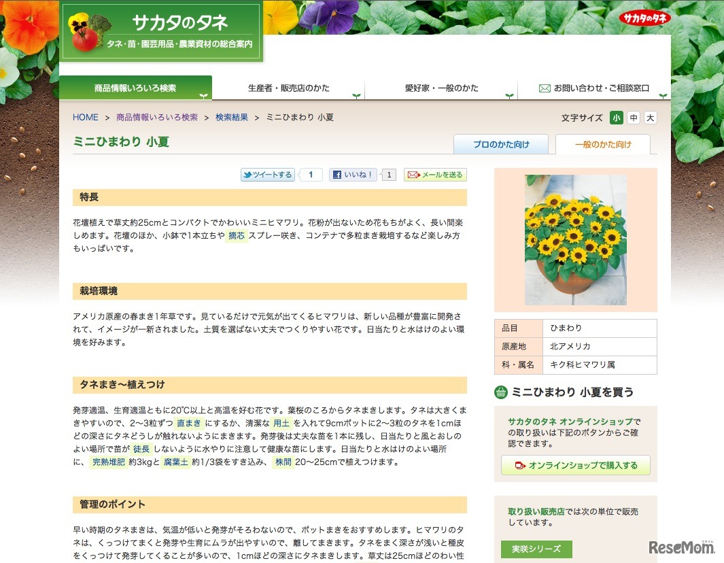
Task: Click オンラインショップで購入する button
Action: point(576,465)
